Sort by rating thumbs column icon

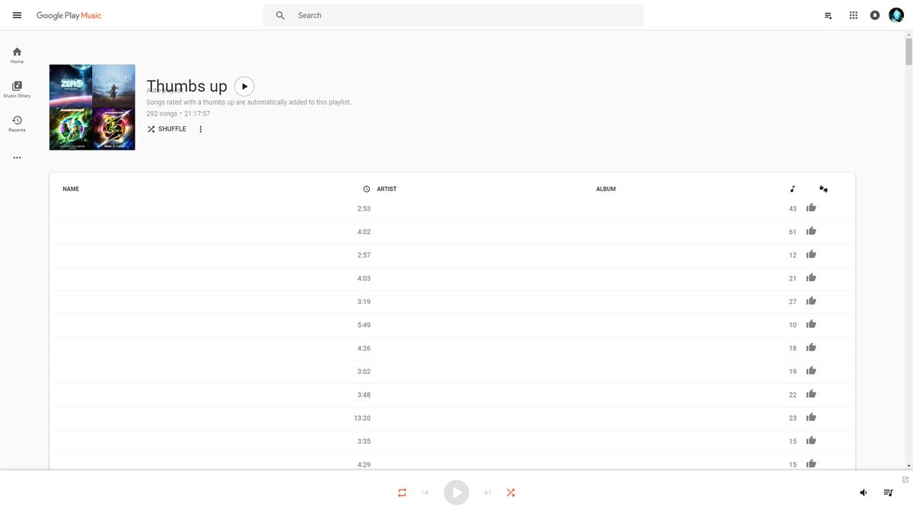click(x=823, y=189)
